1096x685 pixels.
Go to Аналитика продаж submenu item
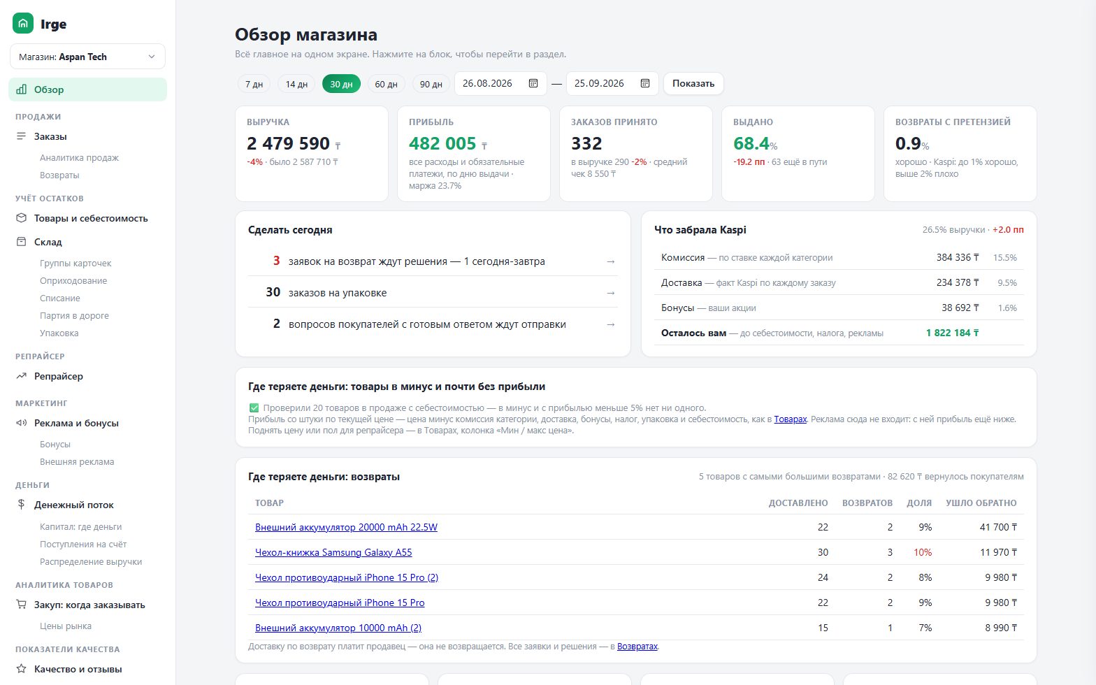pyautogui.click(x=79, y=158)
